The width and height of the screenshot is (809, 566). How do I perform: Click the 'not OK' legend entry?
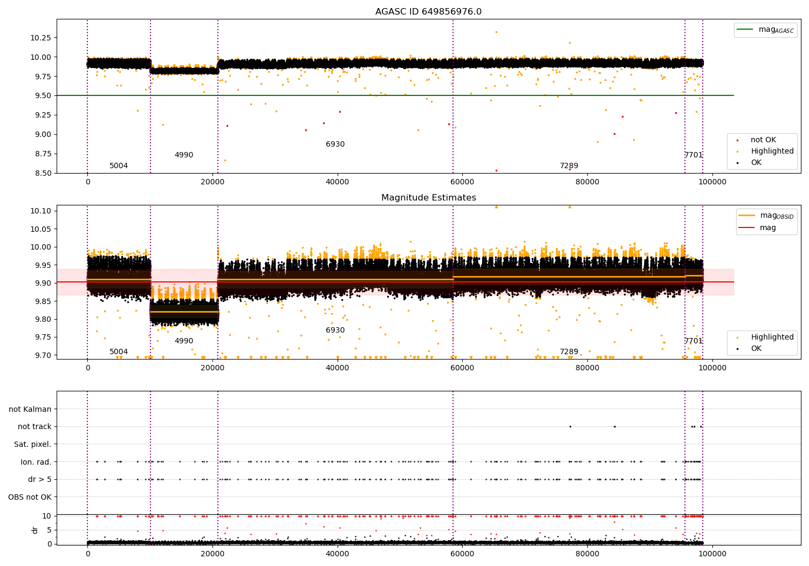[x=763, y=140]
